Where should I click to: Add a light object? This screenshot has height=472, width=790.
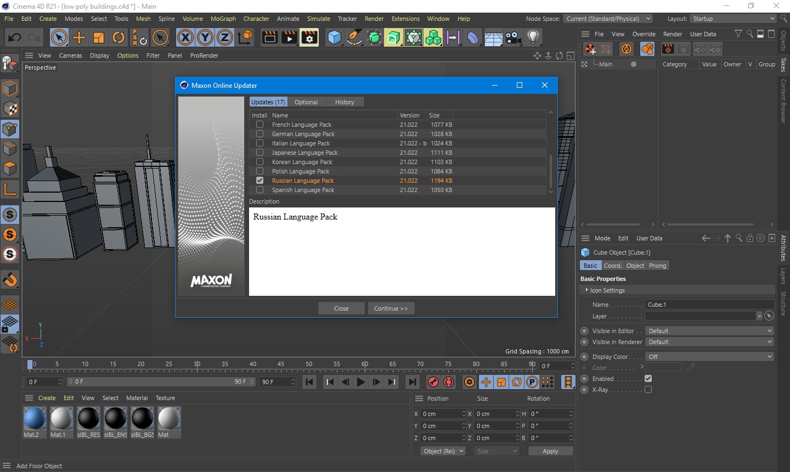click(x=533, y=37)
